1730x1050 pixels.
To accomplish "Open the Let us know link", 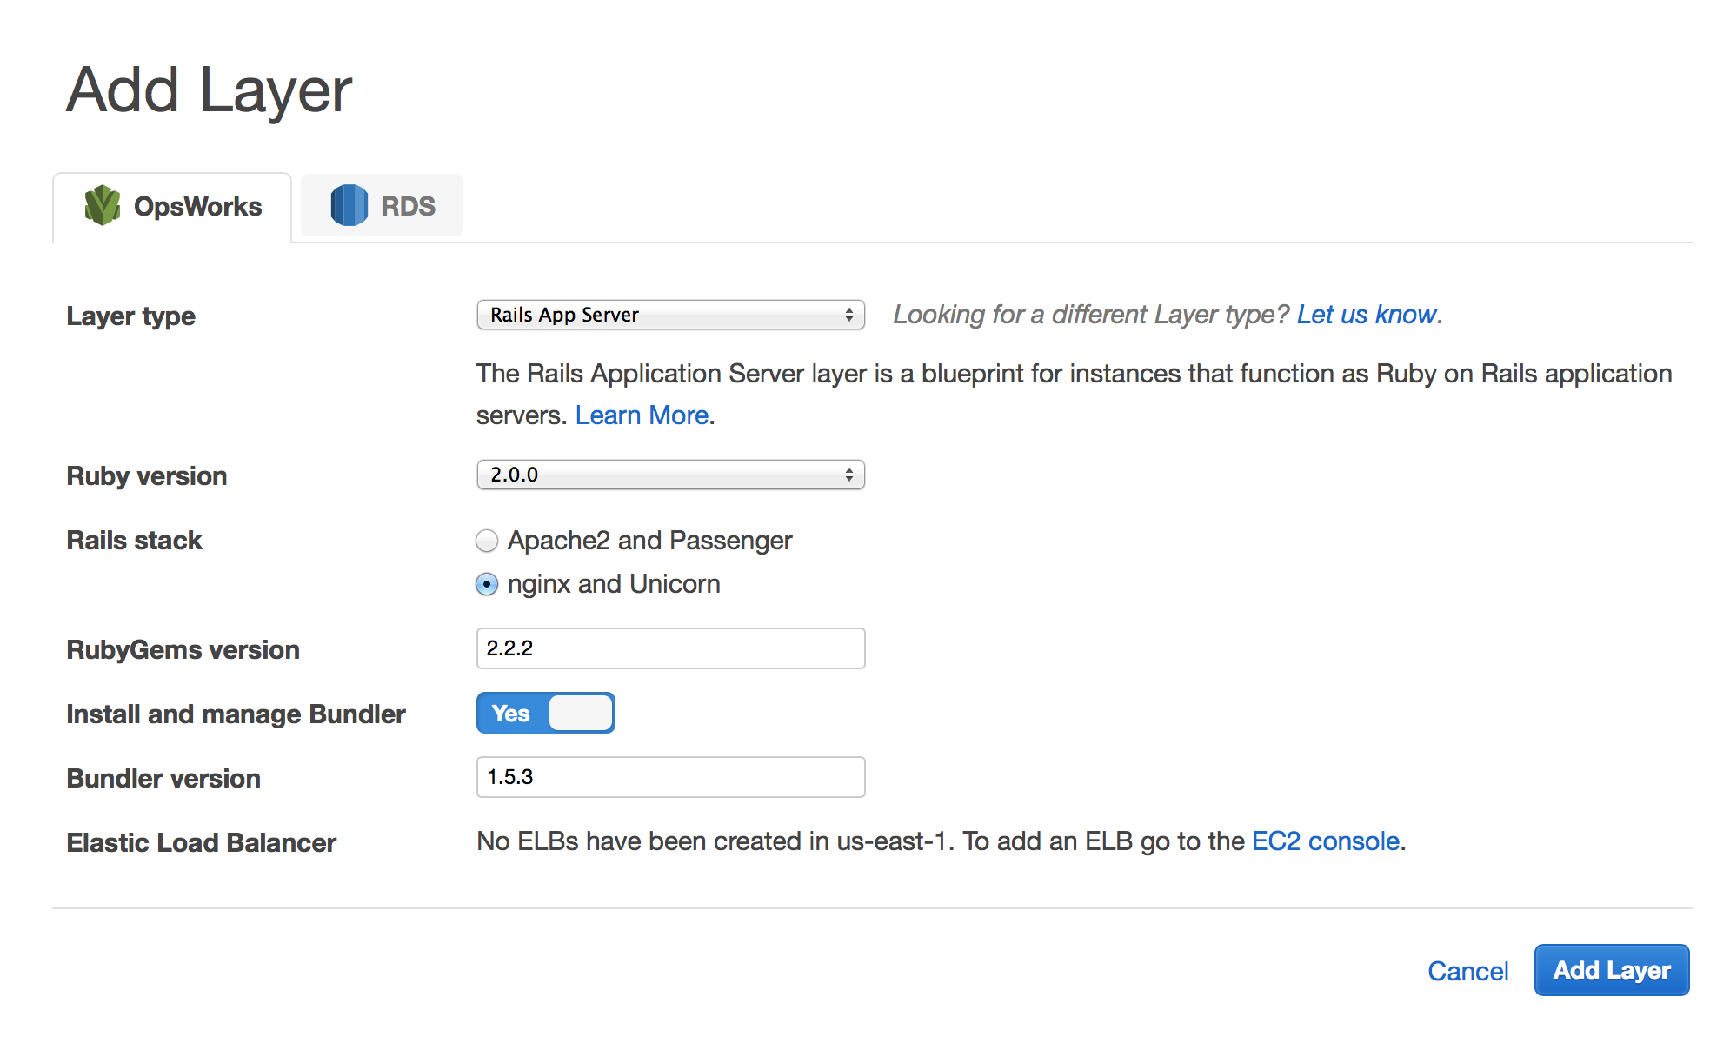I will (1366, 315).
